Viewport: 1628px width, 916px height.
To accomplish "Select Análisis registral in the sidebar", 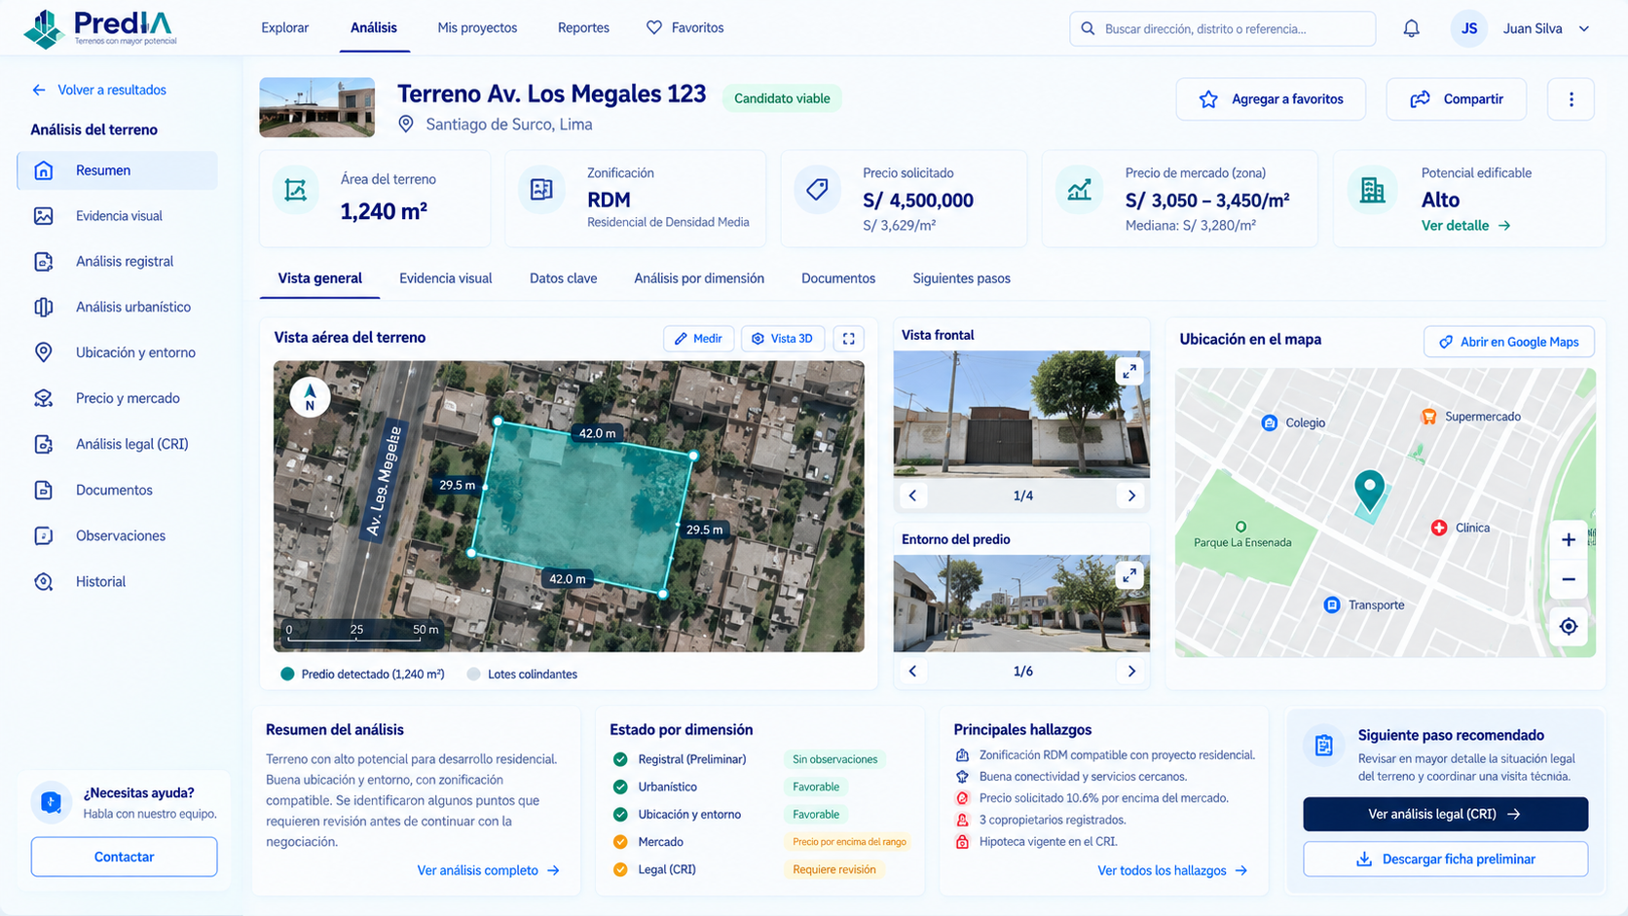I will [x=117, y=261].
